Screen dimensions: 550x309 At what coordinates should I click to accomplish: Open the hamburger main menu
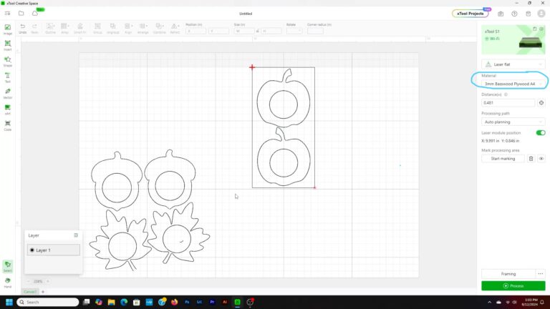click(7, 13)
